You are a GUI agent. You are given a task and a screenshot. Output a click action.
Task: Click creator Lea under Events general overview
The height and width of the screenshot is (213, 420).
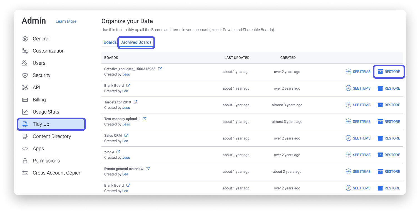point(125,174)
